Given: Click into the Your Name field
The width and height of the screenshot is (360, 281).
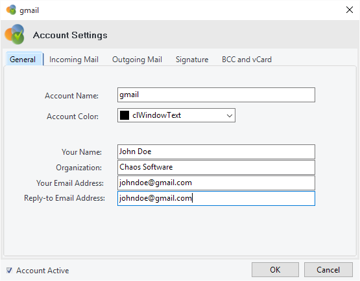Looking at the screenshot, I should [x=216, y=152].
